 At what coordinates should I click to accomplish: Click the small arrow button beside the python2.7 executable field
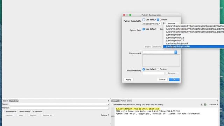pos(163,23)
